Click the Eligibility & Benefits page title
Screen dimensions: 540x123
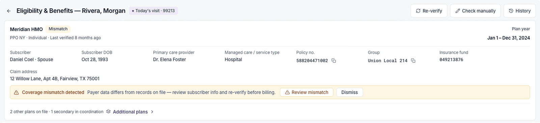(71, 11)
